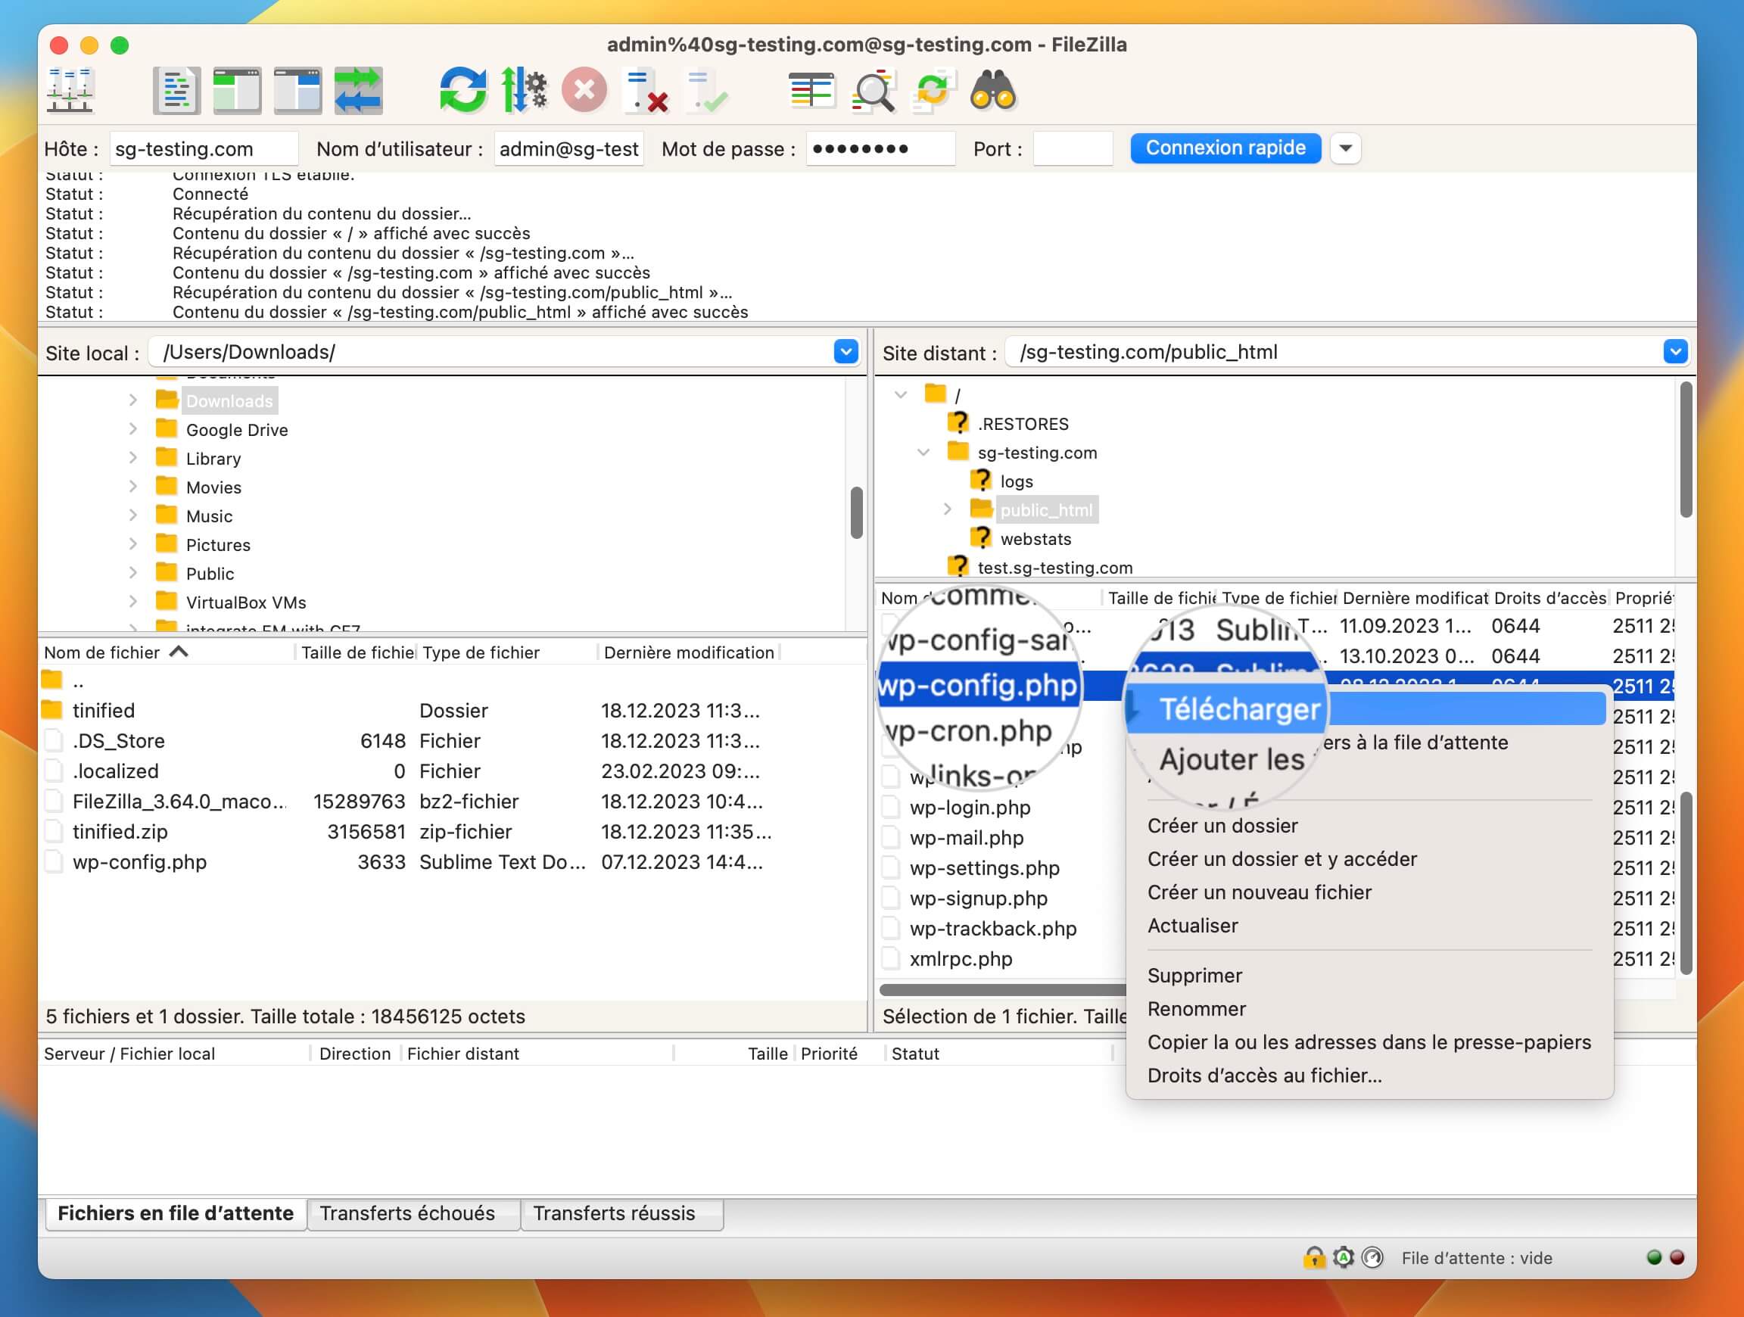Screen dimensions: 1744x1317
Task: Switch to Fichiers en file d'attente tab
Action: coord(175,1213)
